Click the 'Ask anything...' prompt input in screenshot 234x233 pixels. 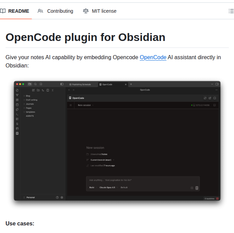tap(143, 180)
